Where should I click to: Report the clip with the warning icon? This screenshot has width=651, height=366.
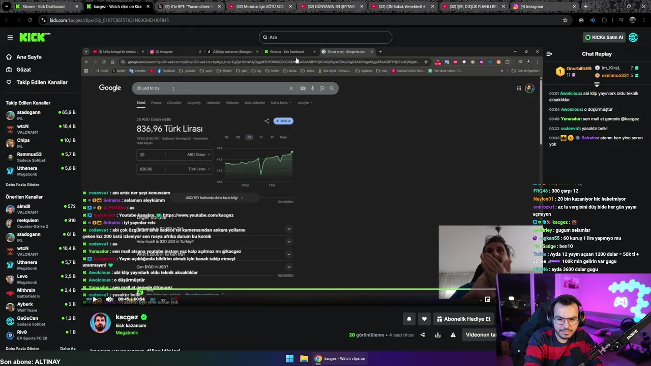(453, 335)
